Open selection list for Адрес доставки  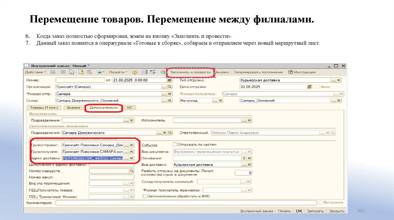126,158
